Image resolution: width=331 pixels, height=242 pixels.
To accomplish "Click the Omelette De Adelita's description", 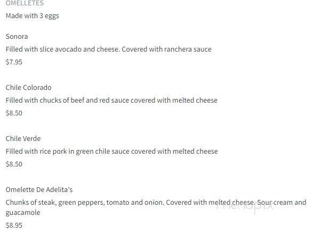I will [x=156, y=207].
